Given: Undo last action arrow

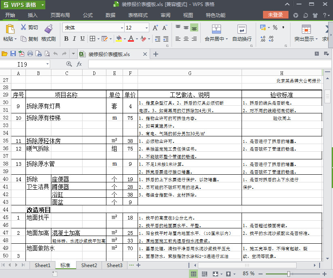Looking at the screenshot, I should tap(55, 54).
